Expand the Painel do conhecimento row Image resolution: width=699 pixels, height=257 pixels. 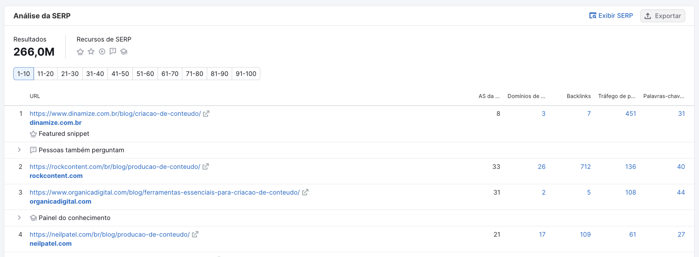[x=19, y=218]
